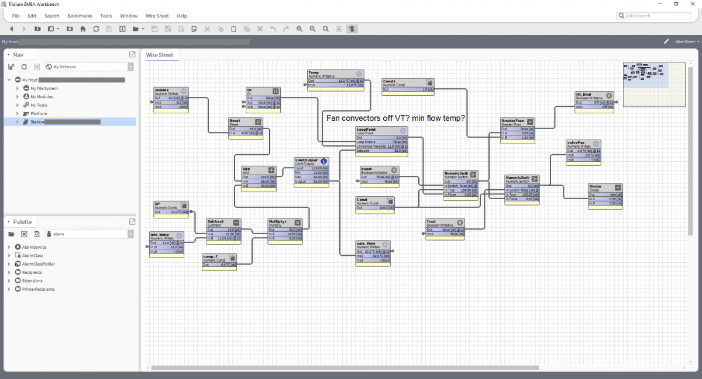Toggle the side bar with the highlighted toolbar icon

point(352,29)
